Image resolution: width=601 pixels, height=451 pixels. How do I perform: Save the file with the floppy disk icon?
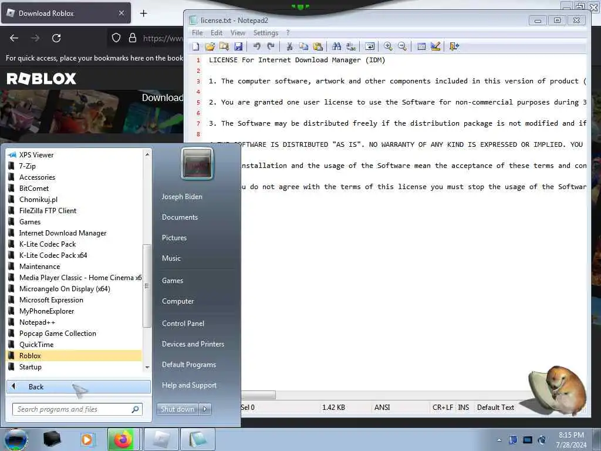point(238,46)
